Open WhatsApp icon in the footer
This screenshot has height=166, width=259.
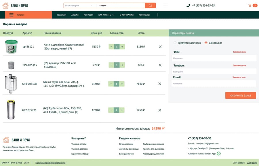219,154
